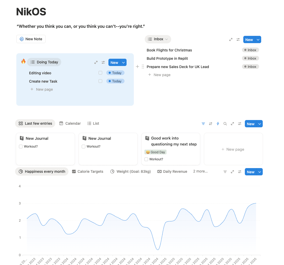Screen dimensions: 284x265
Task: Open Book Flights for Christmas page
Action: point(169,50)
